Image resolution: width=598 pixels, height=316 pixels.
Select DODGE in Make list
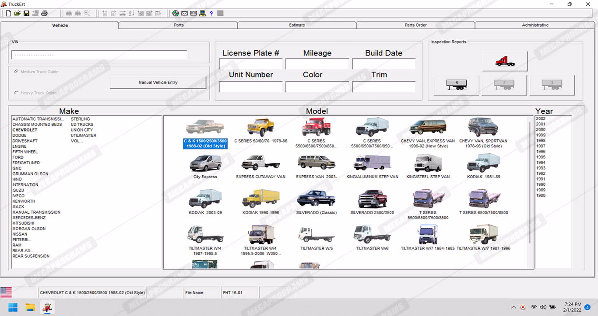[x=19, y=135]
